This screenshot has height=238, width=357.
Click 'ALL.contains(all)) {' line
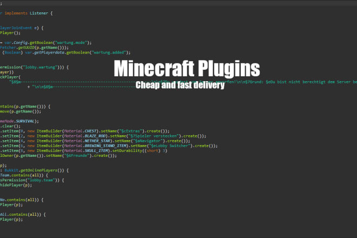(x=23, y=215)
